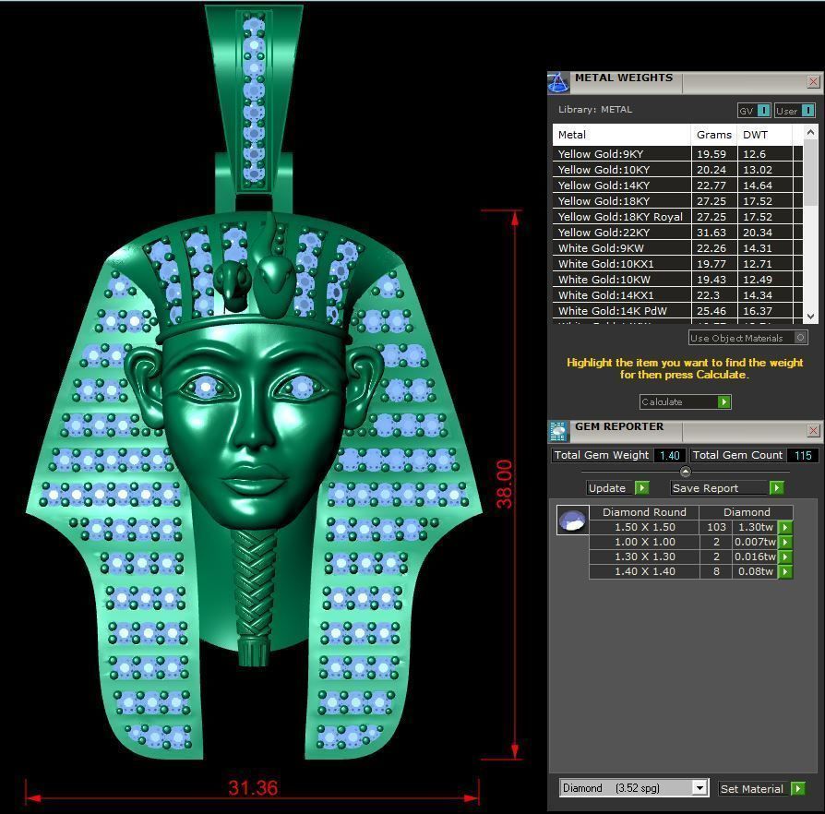Image resolution: width=825 pixels, height=814 pixels.
Task: Click the Diamond Round column header
Action: click(x=644, y=512)
